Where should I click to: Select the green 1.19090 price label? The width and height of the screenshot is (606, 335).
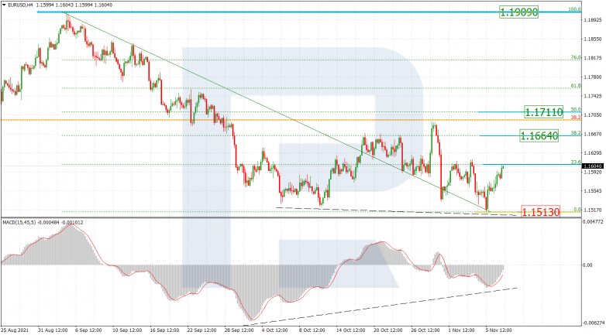(x=518, y=12)
